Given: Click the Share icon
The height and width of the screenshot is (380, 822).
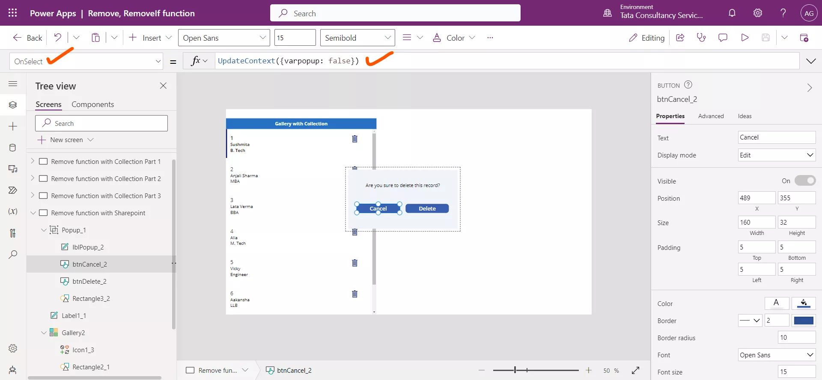Looking at the screenshot, I should 680,38.
